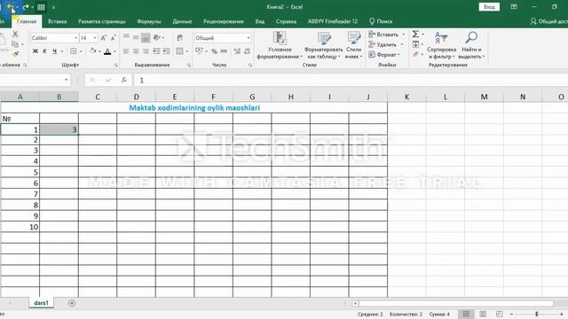Viewport: 568px width, 319px height.
Task: Open the Name Box dropdown arrow
Action: pos(67,80)
